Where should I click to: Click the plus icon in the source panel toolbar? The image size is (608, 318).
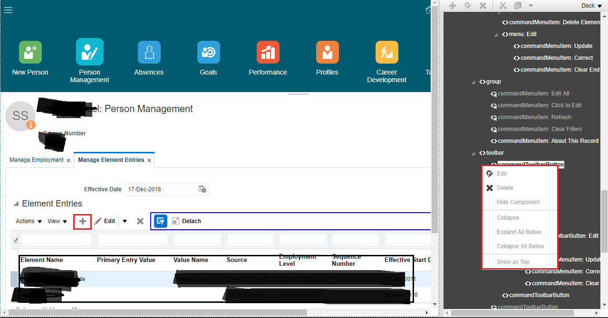(x=453, y=6)
